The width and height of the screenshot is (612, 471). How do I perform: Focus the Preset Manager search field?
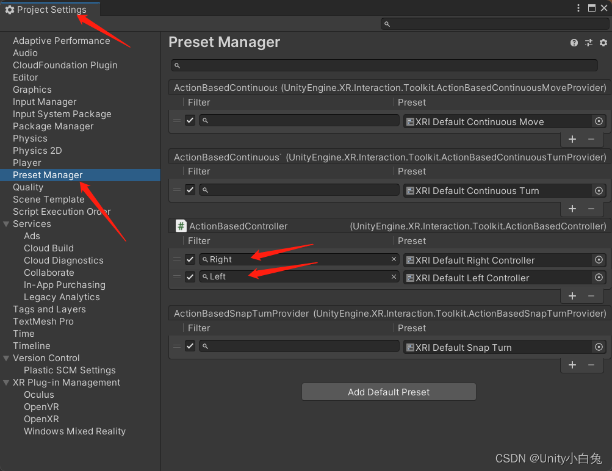(x=384, y=65)
